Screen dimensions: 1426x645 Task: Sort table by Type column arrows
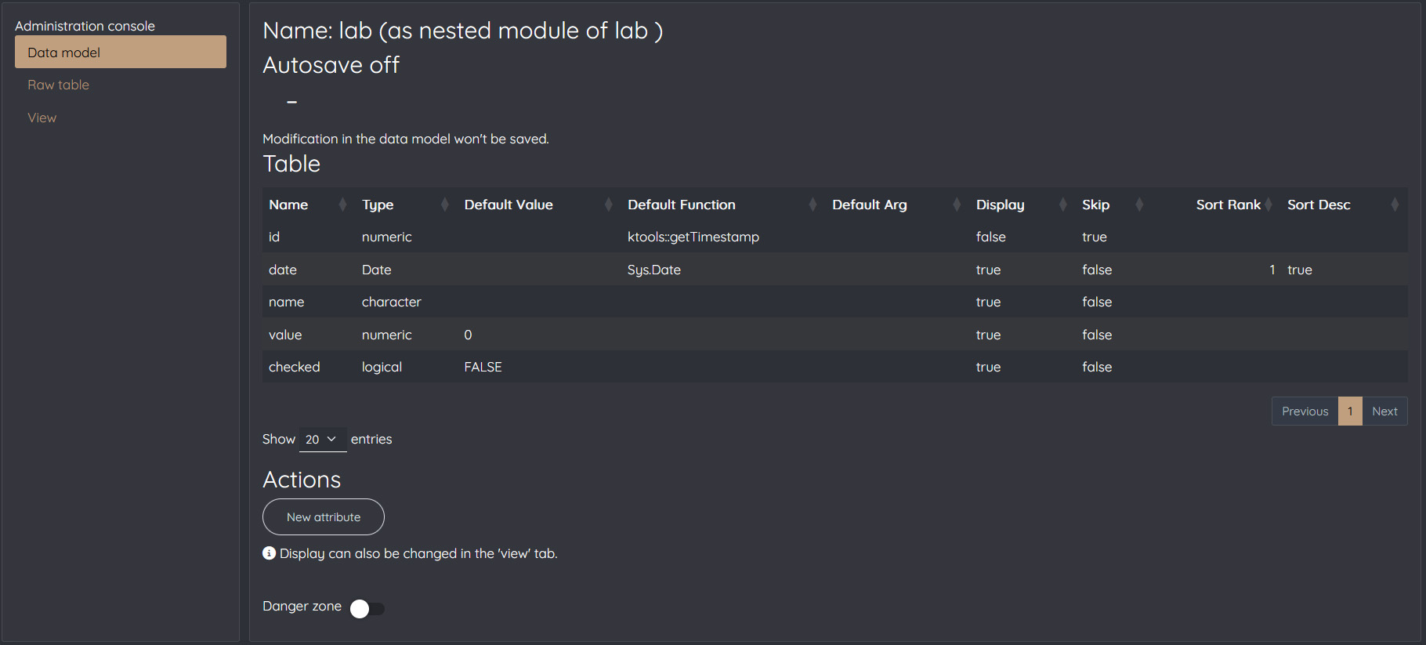point(445,205)
